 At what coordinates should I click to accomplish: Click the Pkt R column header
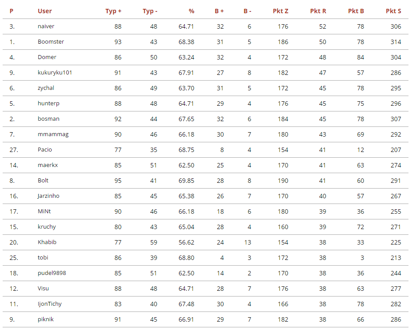pyautogui.click(x=318, y=11)
